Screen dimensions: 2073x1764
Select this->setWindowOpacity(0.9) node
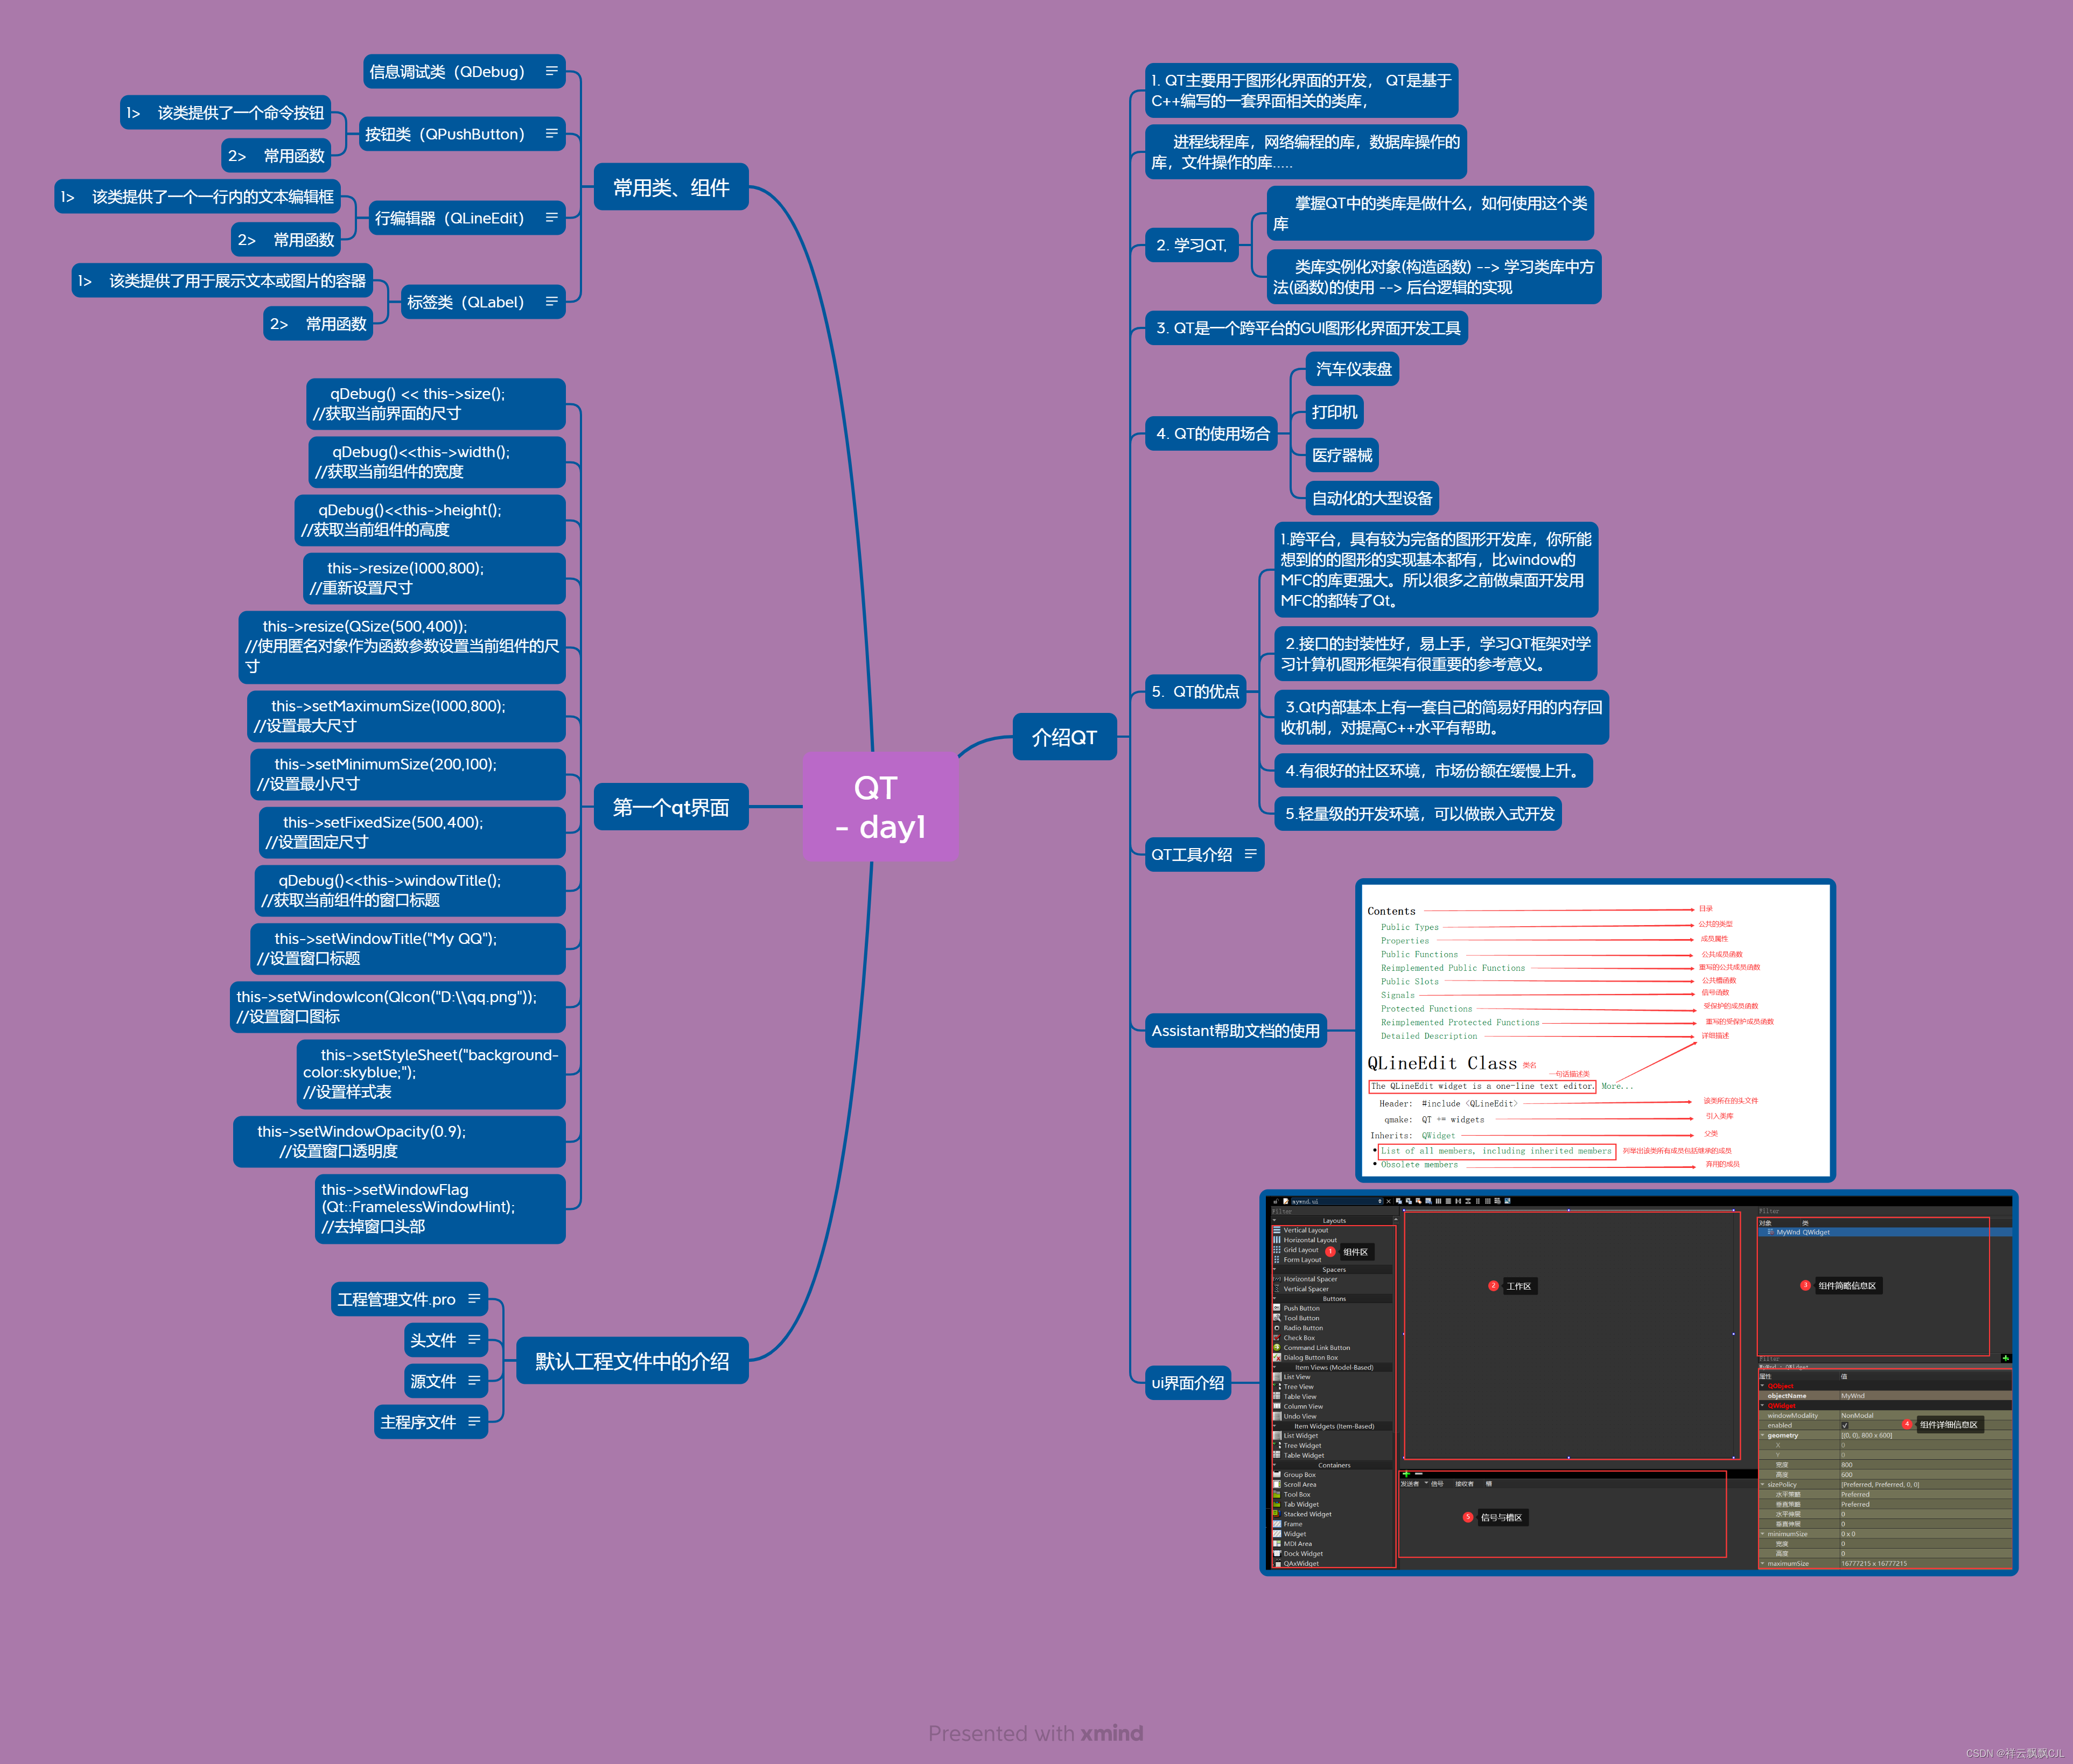399,1141
